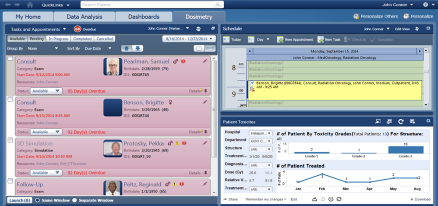Switch to the Data Analysis tab
The width and height of the screenshot is (438, 206).
(x=85, y=17)
